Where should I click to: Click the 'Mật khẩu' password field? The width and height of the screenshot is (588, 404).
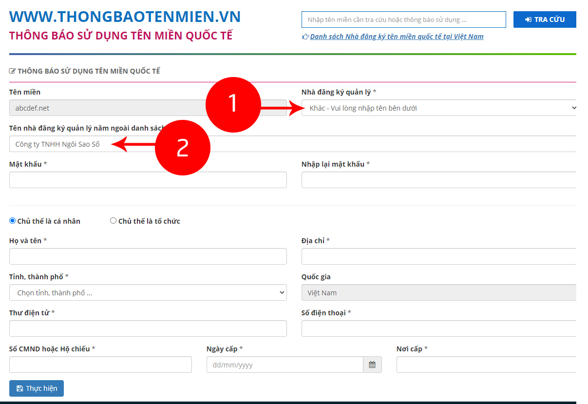[x=148, y=180]
